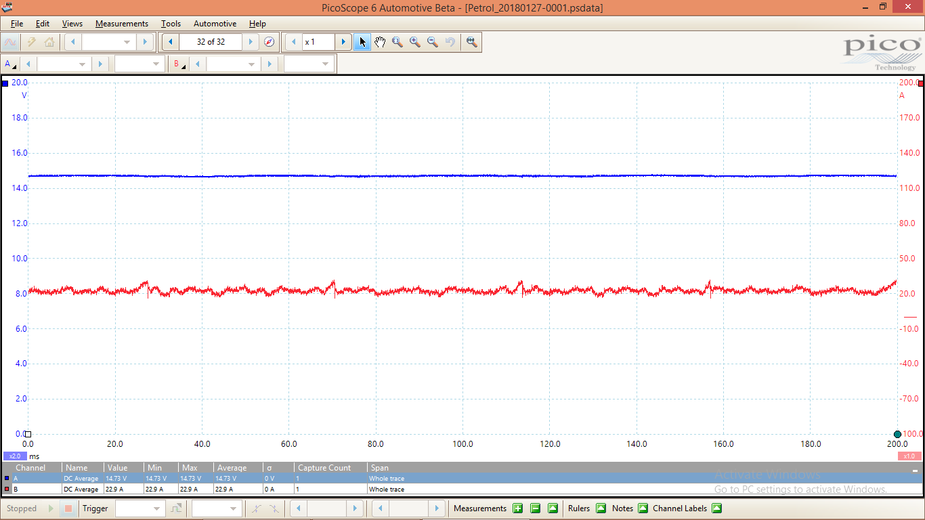This screenshot has height=520, width=925.
Task: Click the zoom out magnifier icon
Action: 433,42
